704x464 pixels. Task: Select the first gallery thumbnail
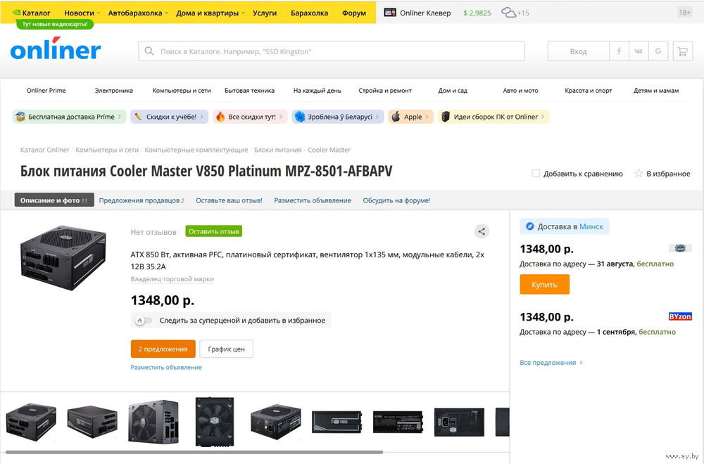[x=31, y=421]
